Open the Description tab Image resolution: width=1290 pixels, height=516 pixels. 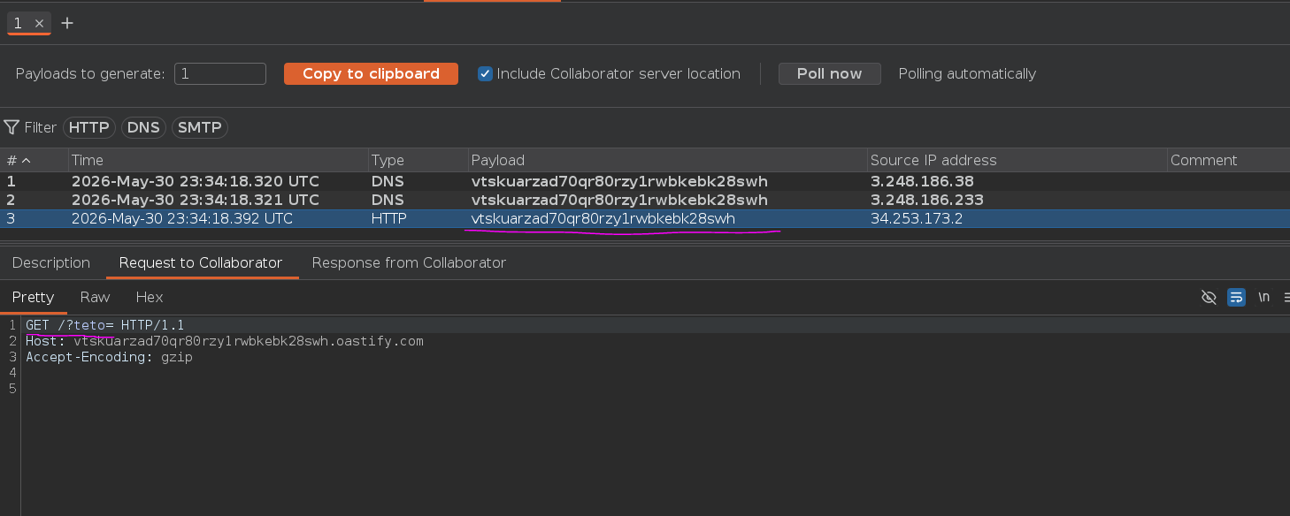(x=51, y=262)
